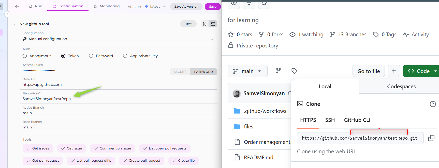The image size is (439, 168).
Task: Toggle List open pull requests tool
Action: pos(165,148)
